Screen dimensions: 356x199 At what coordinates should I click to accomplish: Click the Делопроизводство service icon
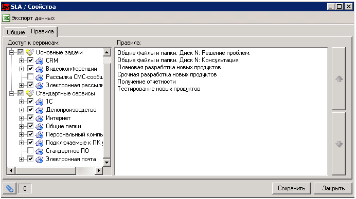pos(39,110)
